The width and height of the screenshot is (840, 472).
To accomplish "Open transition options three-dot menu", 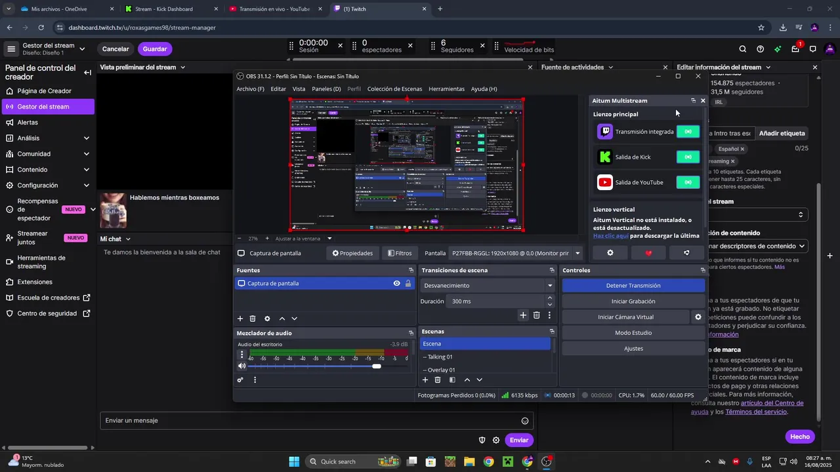I will coord(550,315).
